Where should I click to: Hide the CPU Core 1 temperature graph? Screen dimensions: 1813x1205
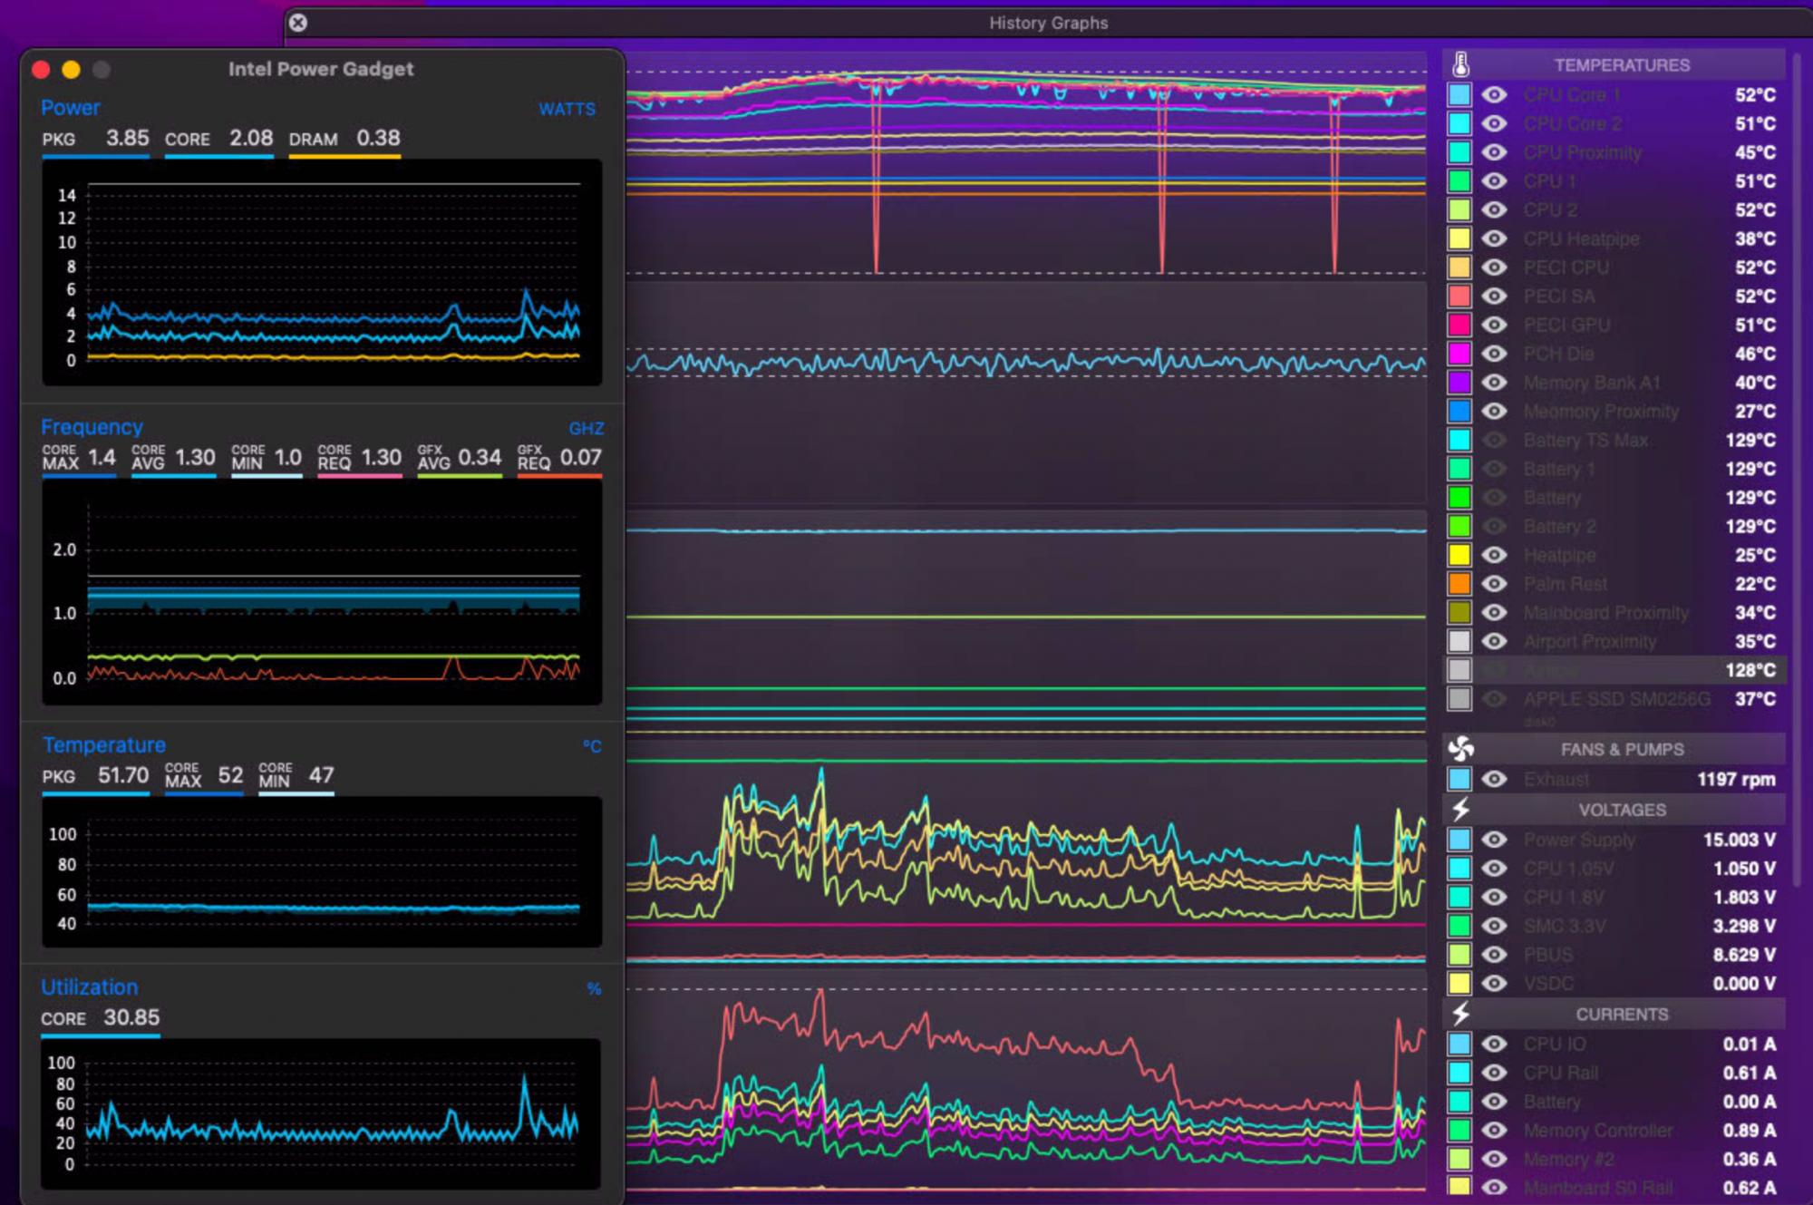click(x=1494, y=94)
